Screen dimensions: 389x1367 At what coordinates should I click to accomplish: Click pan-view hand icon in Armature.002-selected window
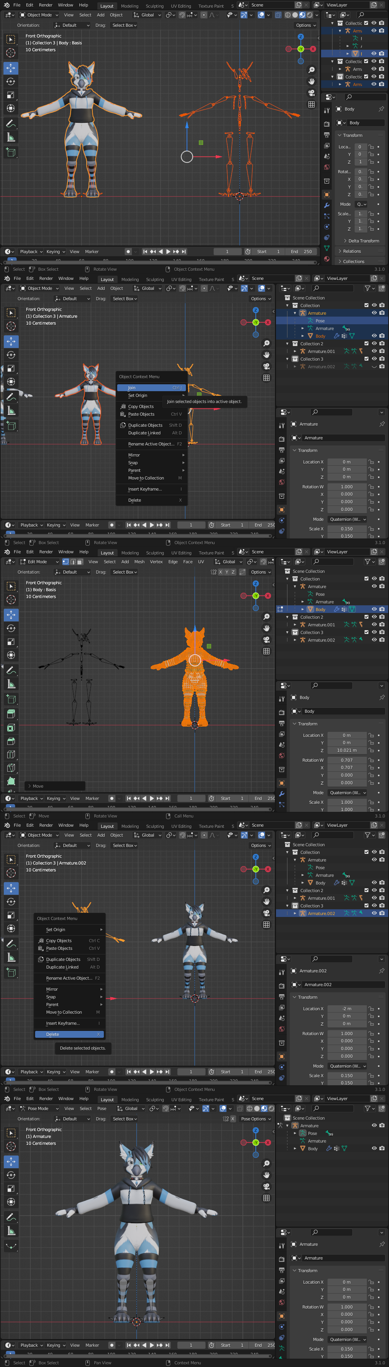(266, 901)
